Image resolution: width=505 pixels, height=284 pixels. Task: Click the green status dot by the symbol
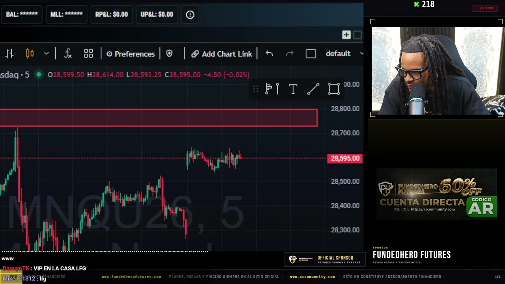(39, 75)
